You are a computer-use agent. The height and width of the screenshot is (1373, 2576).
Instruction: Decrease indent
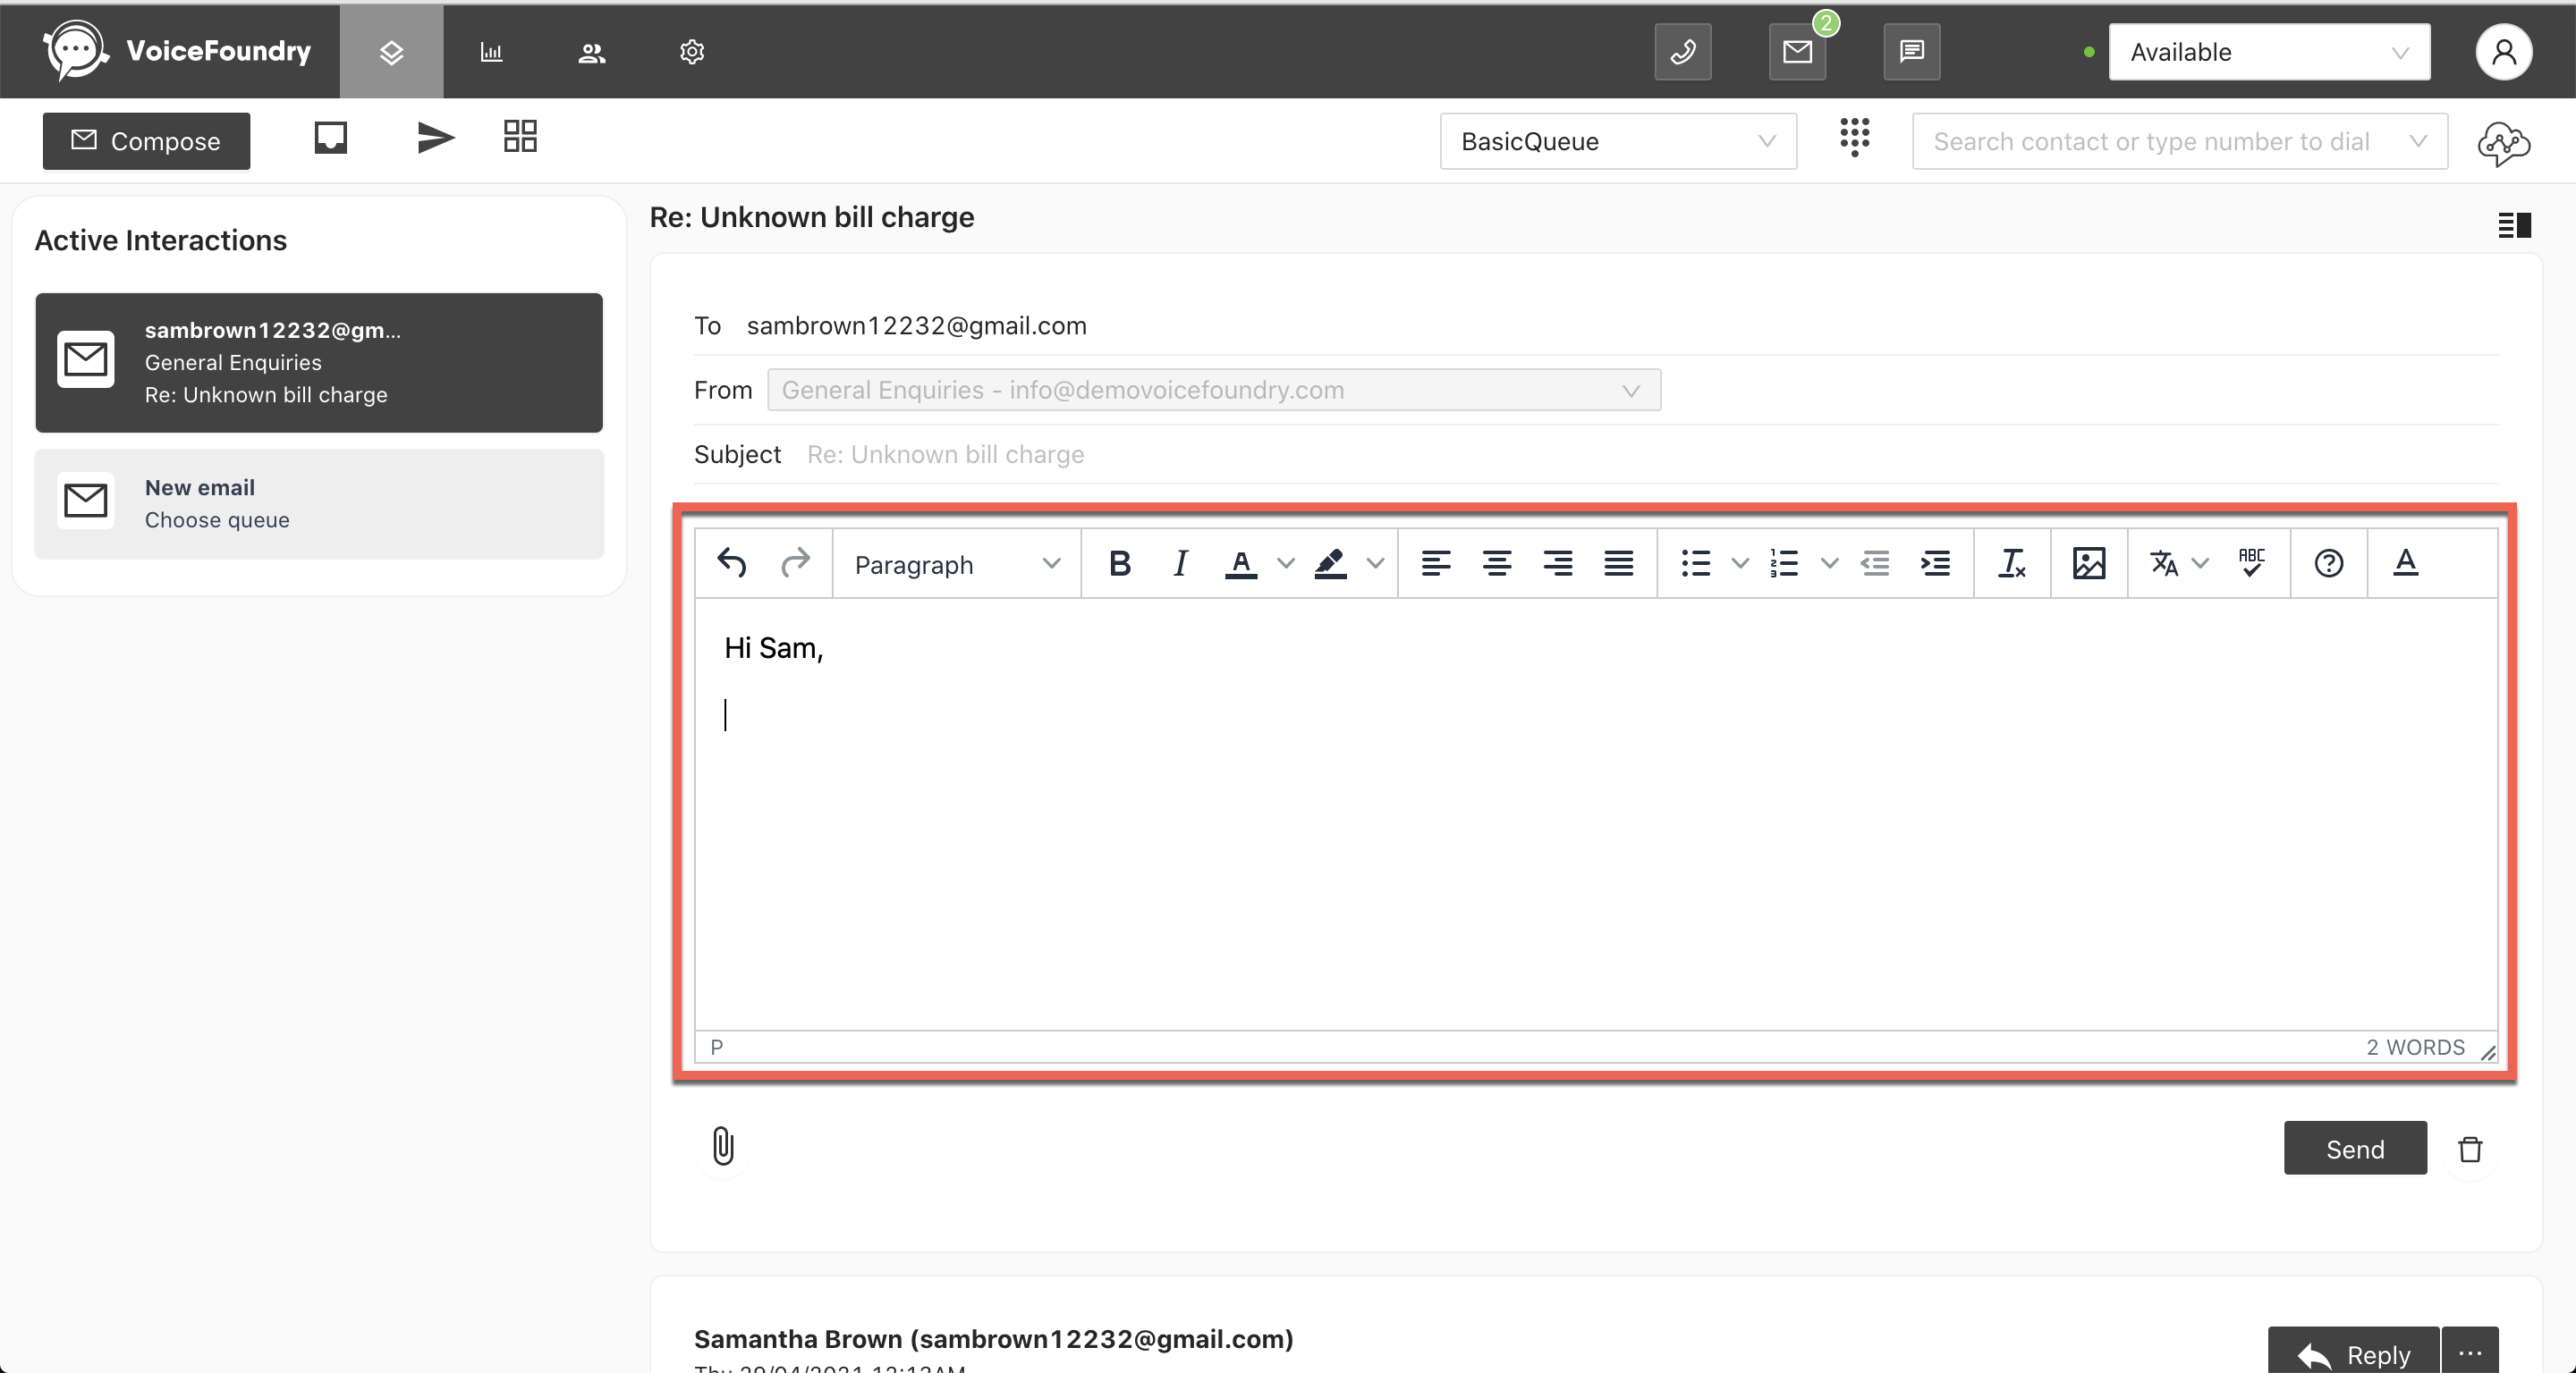[x=1875, y=563]
